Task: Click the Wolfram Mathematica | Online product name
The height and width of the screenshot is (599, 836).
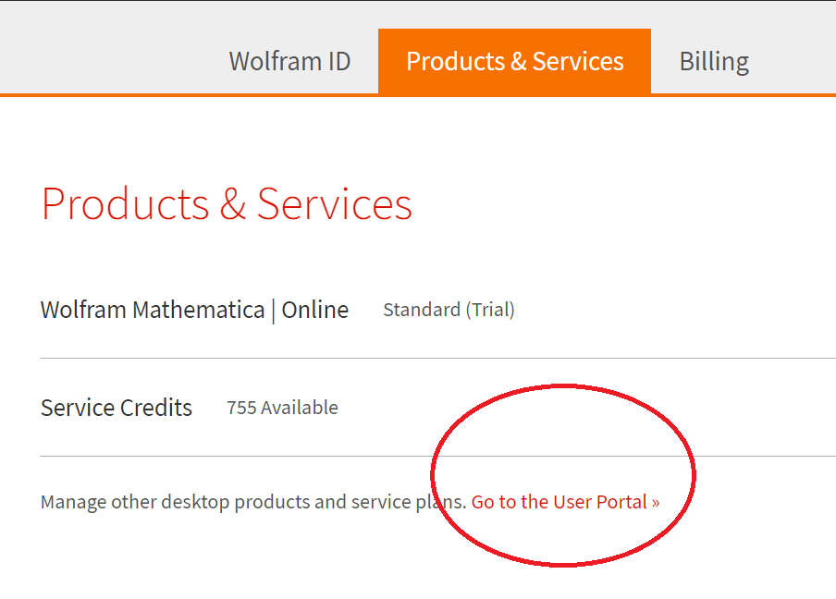Action: click(x=194, y=310)
